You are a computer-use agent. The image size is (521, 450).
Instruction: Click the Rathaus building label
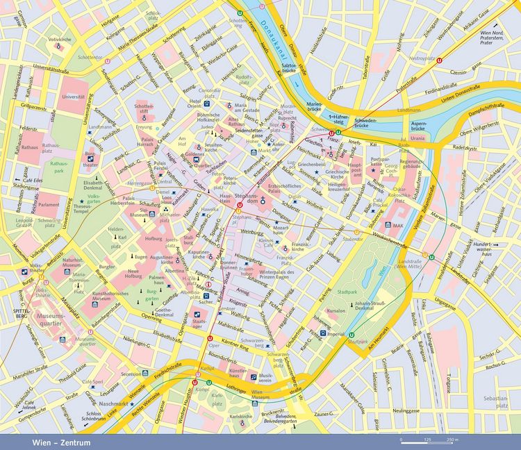30,147
